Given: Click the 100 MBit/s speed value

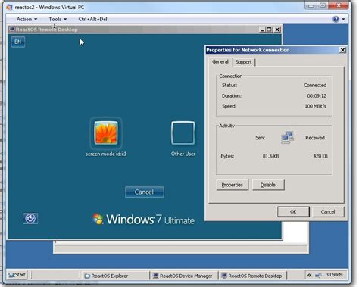Looking at the screenshot, I should click(x=315, y=106).
